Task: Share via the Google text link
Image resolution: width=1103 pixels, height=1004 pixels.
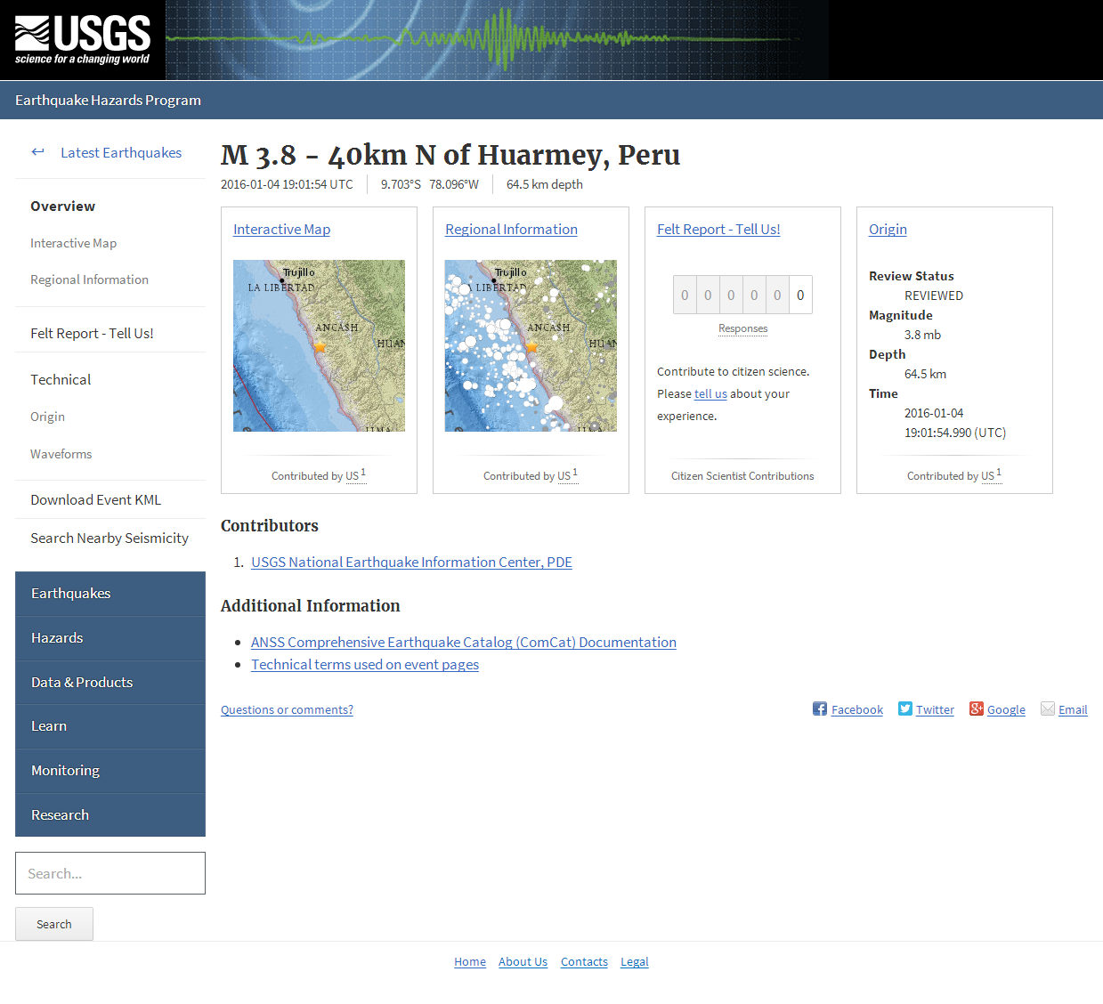Action: (x=1006, y=709)
